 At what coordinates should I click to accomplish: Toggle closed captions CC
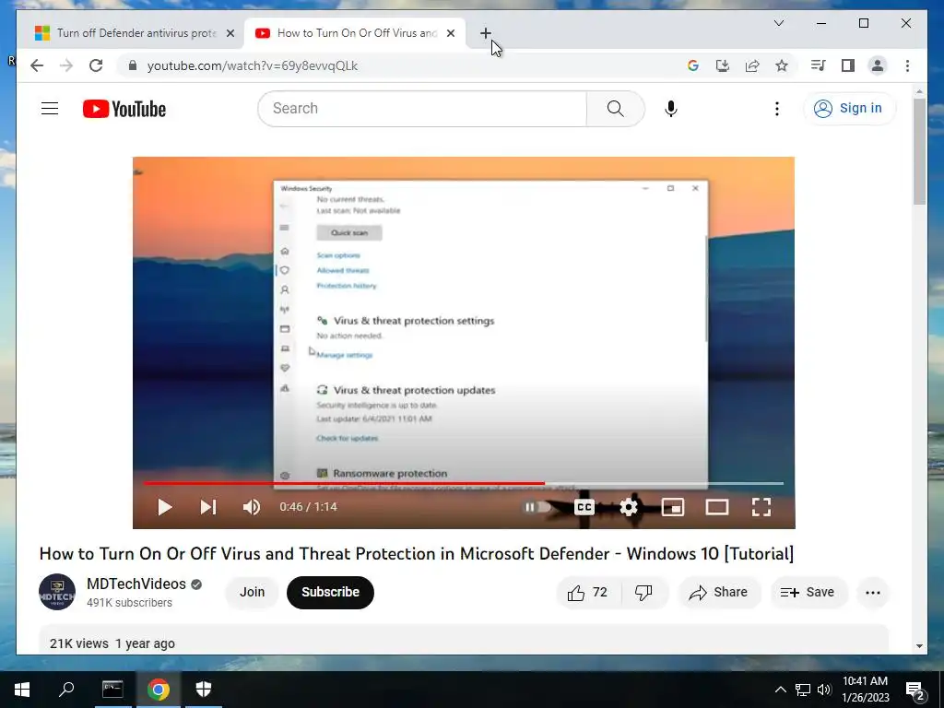click(x=584, y=507)
